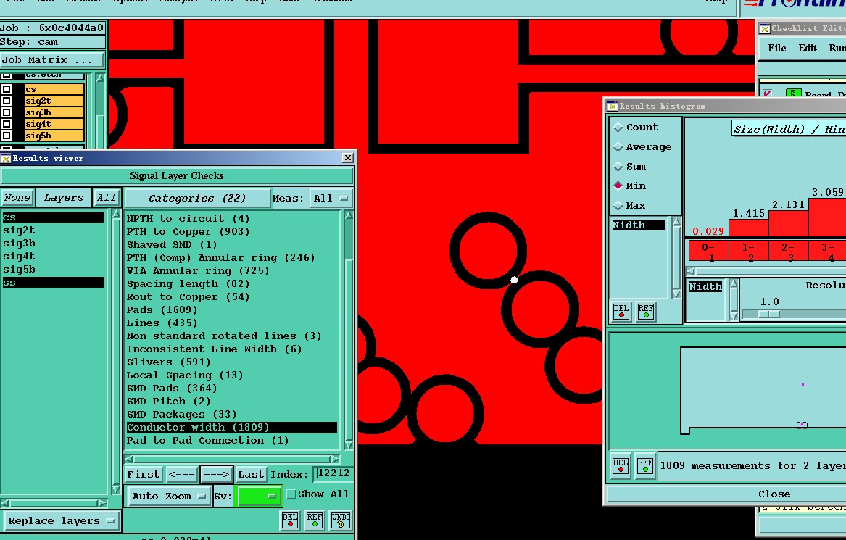846x540 pixels.
Task: Click DEL icon beside histogram Width list
Action: (x=621, y=311)
